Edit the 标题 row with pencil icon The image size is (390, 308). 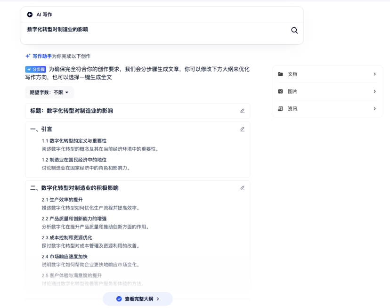pyautogui.click(x=242, y=111)
